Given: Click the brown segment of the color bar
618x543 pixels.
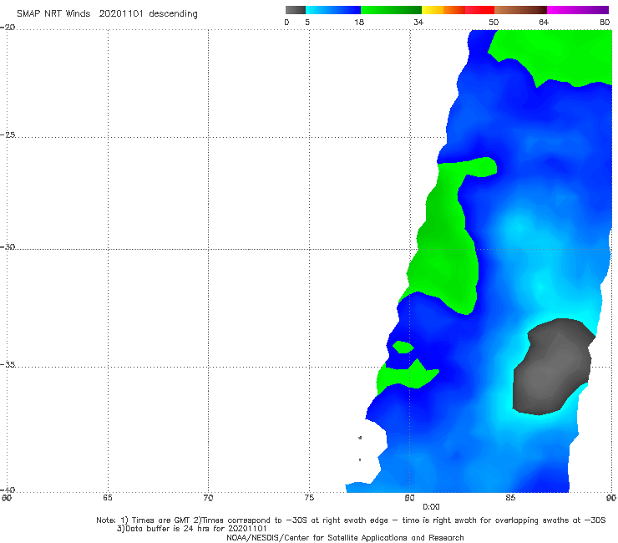Looking at the screenshot, I should 520,10.
